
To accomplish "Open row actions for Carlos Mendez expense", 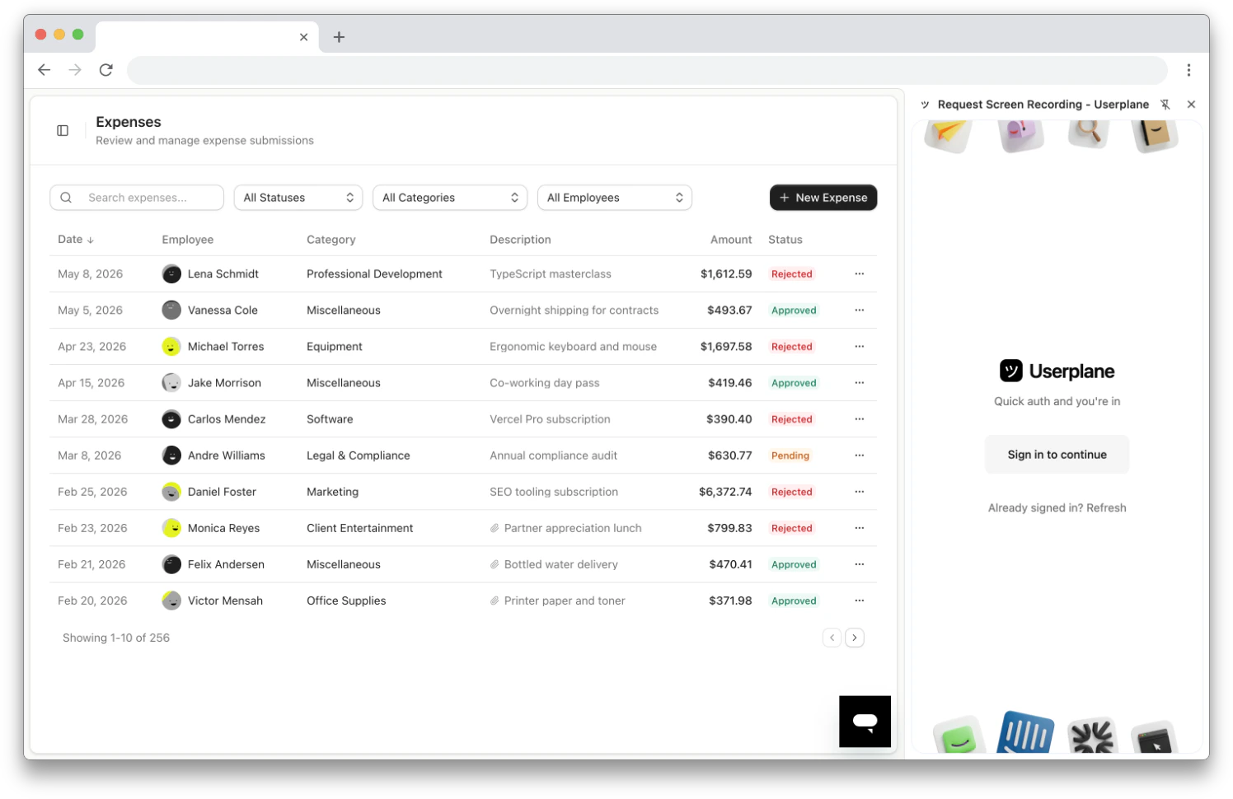I will pos(859,418).
